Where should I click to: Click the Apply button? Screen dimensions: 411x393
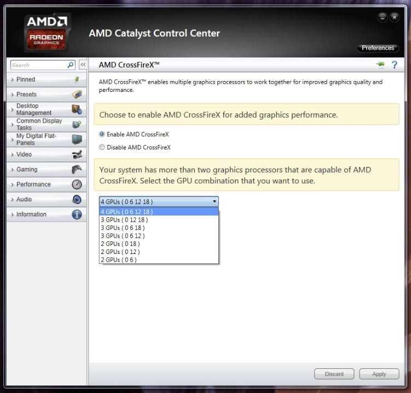coord(379,374)
